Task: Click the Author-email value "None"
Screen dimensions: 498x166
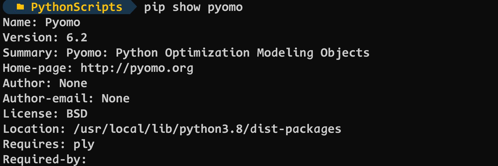Action: (x=115, y=99)
